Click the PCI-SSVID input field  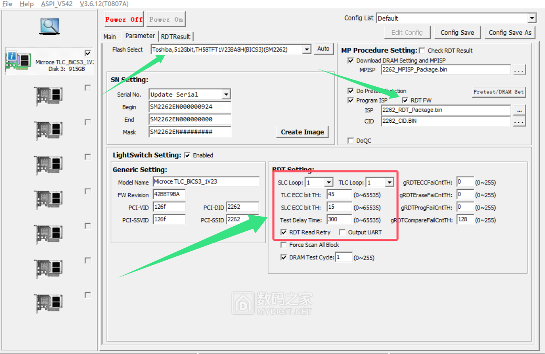(169, 220)
